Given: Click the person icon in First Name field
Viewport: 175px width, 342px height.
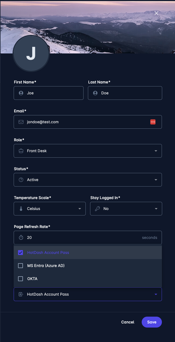Looking at the screenshot, I should (21, 93).
